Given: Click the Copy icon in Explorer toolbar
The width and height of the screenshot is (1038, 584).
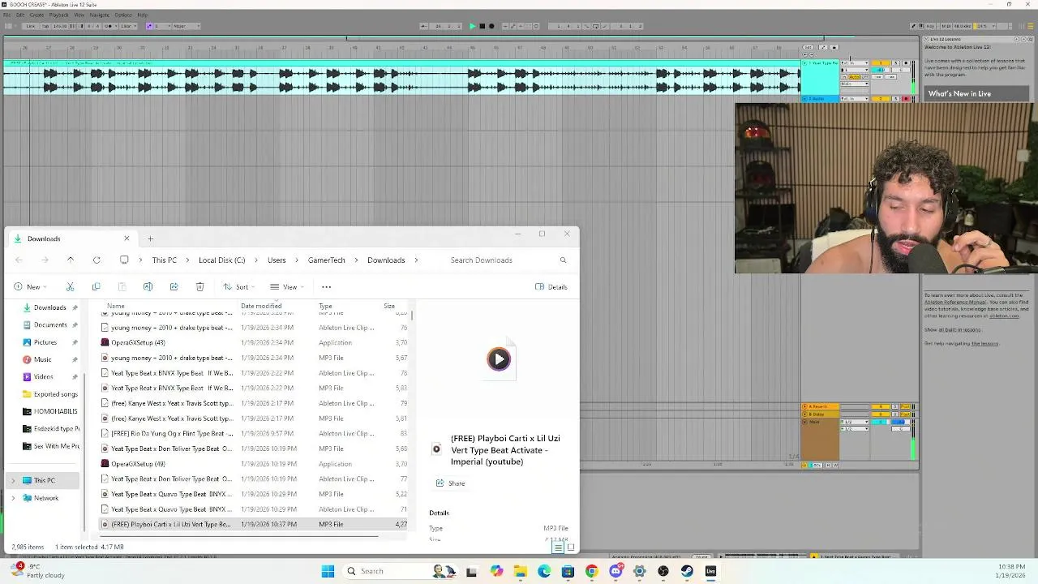Looking at the screenshot, I should coord(96,286).
